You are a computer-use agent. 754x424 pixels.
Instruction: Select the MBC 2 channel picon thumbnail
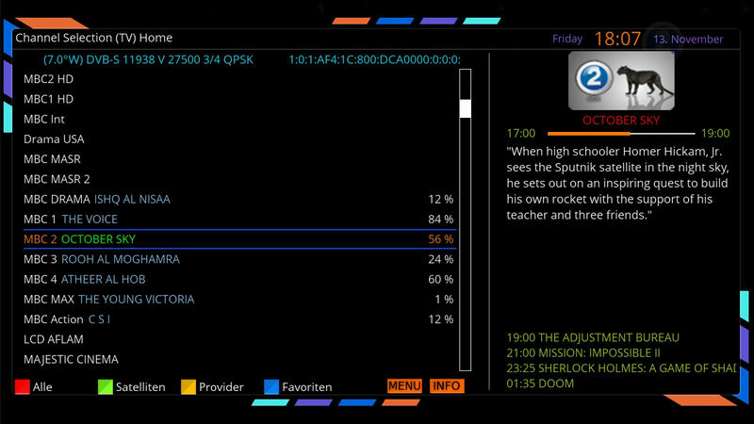621,81
